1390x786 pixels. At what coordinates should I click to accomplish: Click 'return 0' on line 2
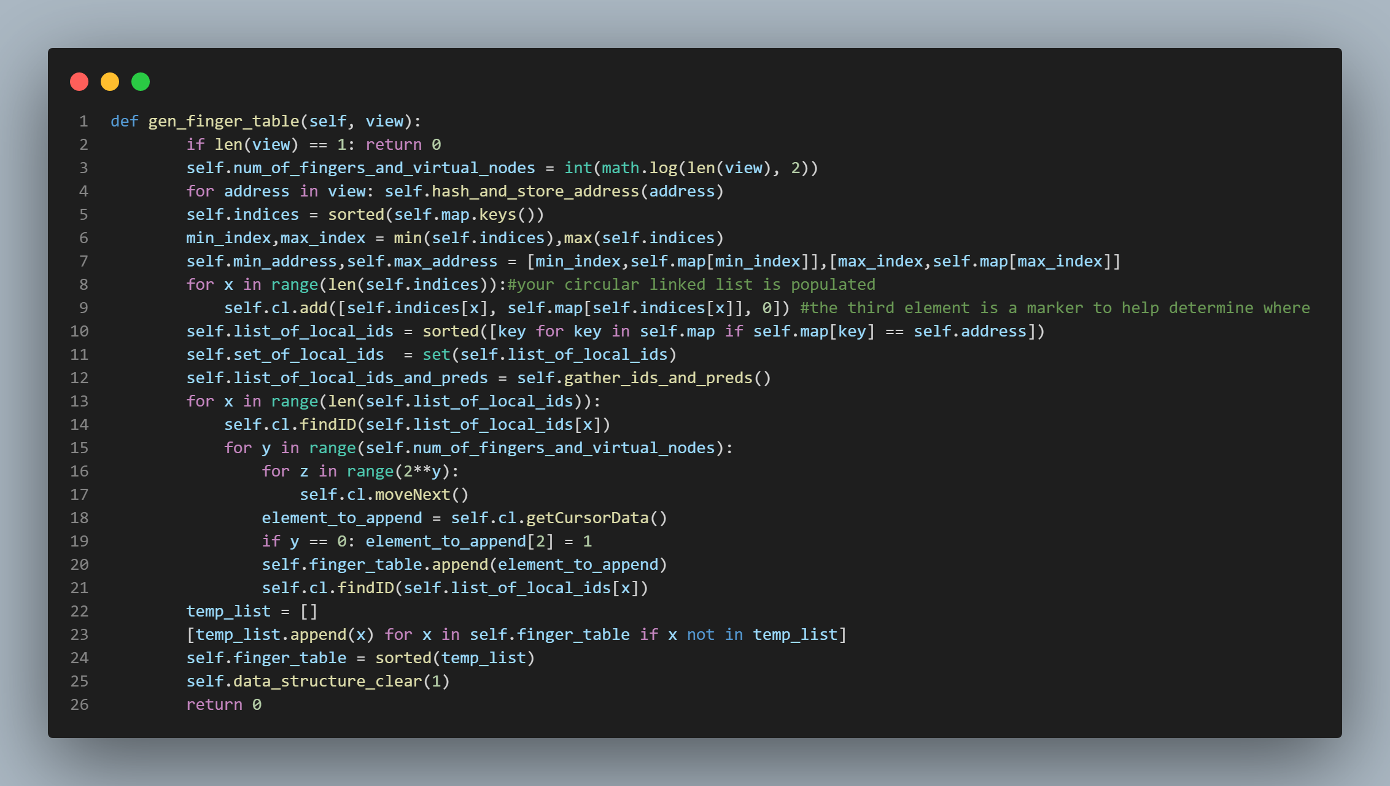pos(403,144)
